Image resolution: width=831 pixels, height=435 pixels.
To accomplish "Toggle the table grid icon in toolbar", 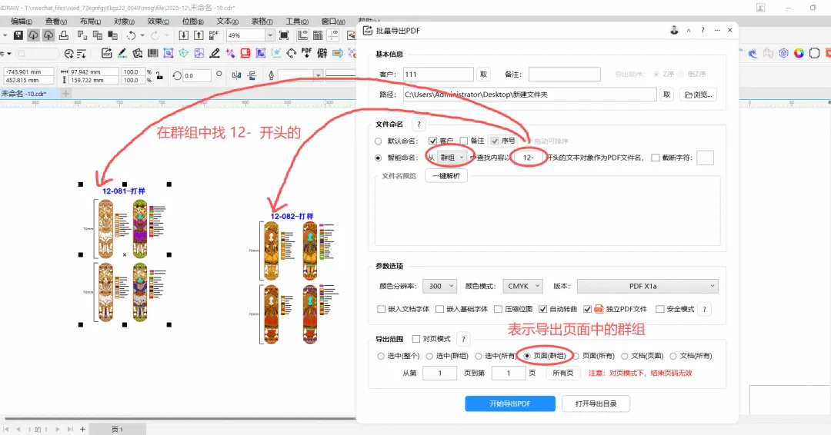I will coord(318,35).
